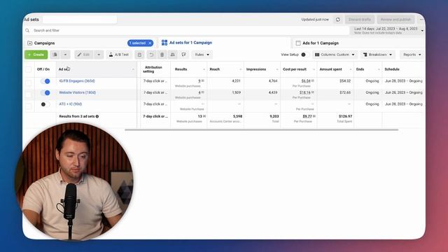
Task: Click the Ad sets name input at top
Action: point(80,20)
